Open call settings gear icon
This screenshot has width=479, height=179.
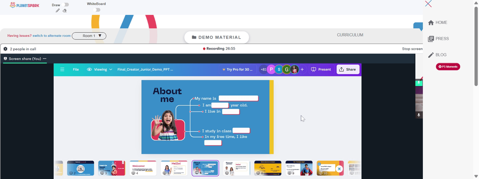[5, 49]
